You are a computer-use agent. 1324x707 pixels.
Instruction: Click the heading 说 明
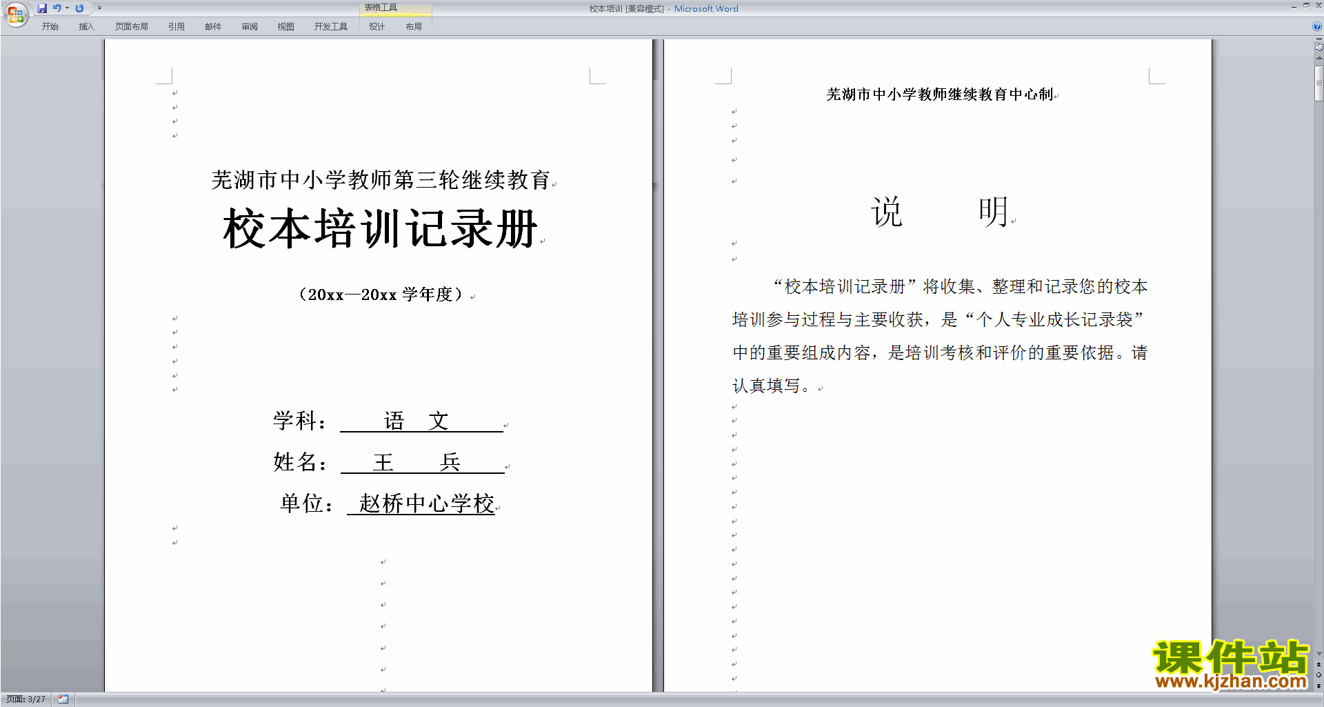(941, 212)
